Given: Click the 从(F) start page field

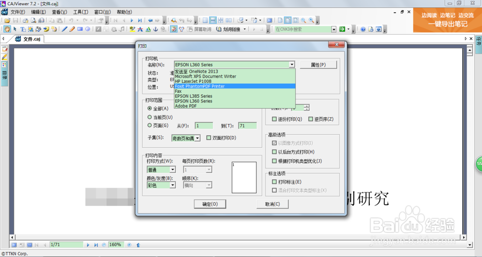Looking at the screenshot, I should coord(204,126).
